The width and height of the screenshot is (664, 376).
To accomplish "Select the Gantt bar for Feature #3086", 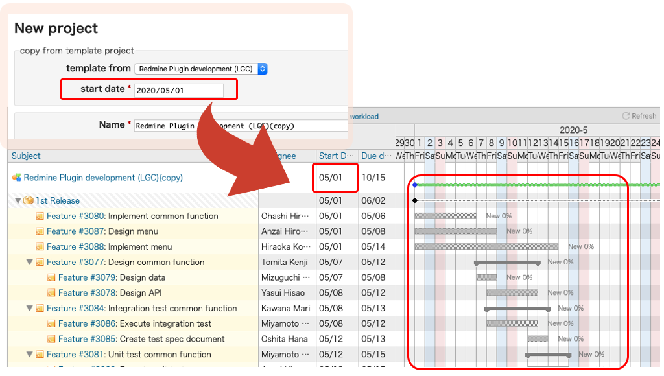I will (x=512, y=323).
